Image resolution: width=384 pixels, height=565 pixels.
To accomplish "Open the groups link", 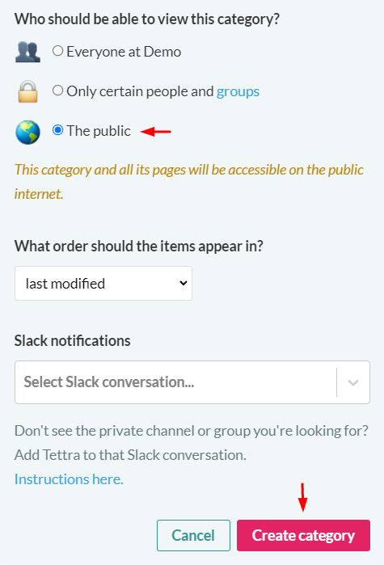I will click(x=238, y=91).
